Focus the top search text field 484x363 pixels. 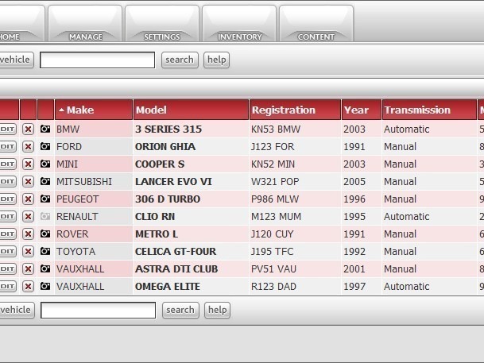click(97, 60)
